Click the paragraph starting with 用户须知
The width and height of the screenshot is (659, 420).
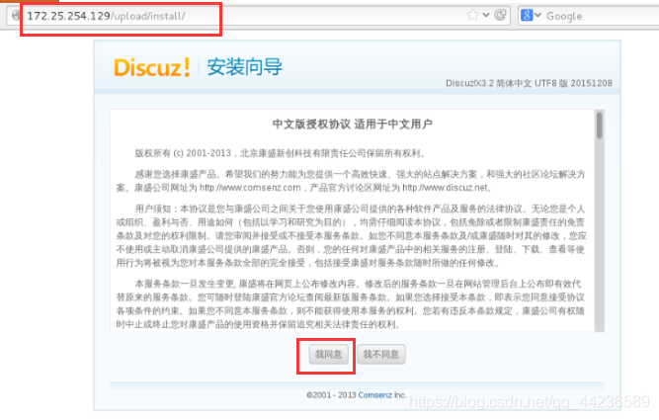coord(351,236)
